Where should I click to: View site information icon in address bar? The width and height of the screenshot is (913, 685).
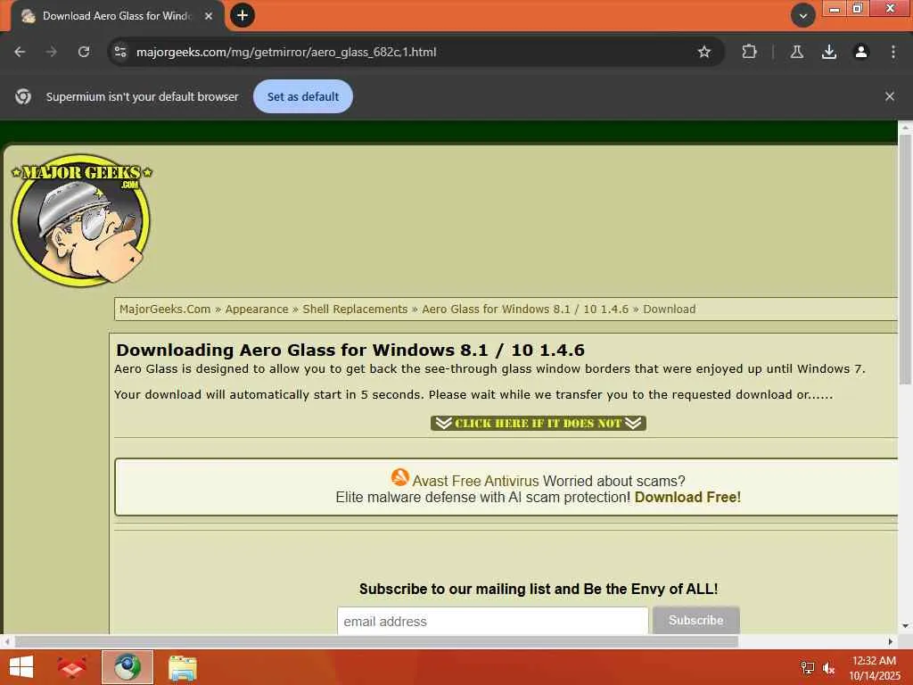(x=120, y=52)
